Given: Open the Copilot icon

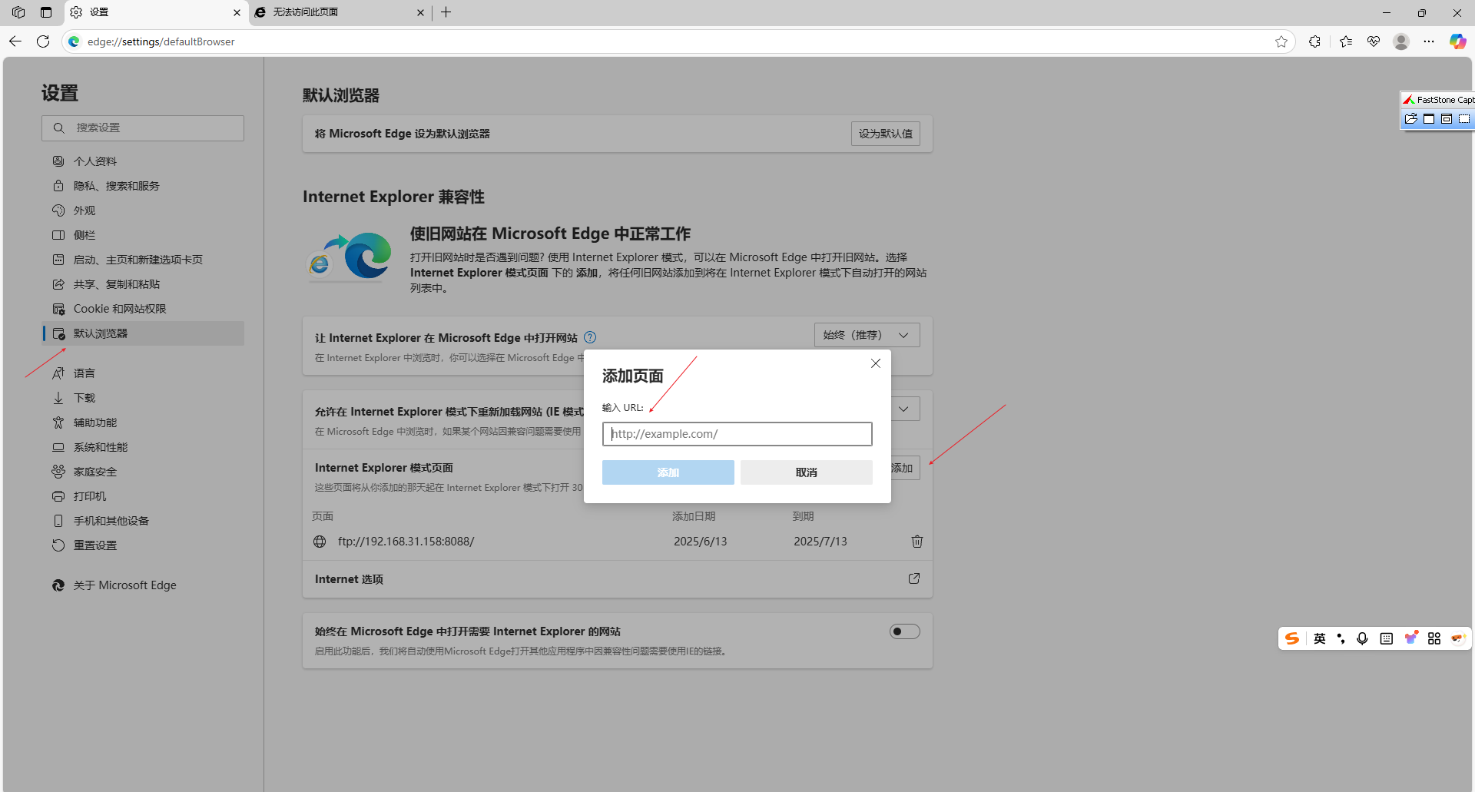Looking at the screenshot, I should 1457,41.
